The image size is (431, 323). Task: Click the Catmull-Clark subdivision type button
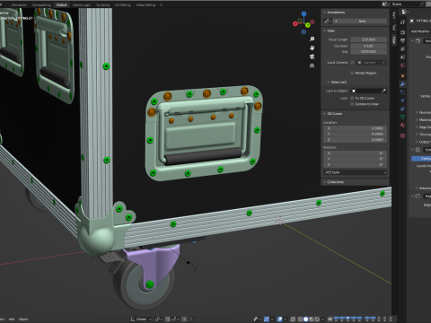pyautogui.click(x=421, y=158)
